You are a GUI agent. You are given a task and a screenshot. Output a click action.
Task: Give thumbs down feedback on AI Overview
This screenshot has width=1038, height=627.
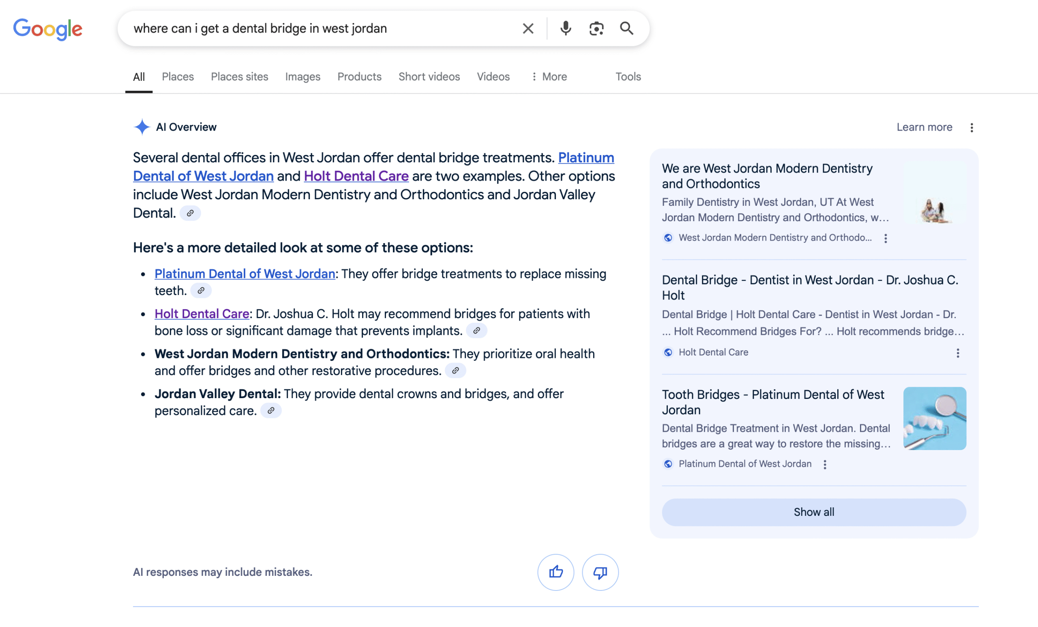(600, 572)
